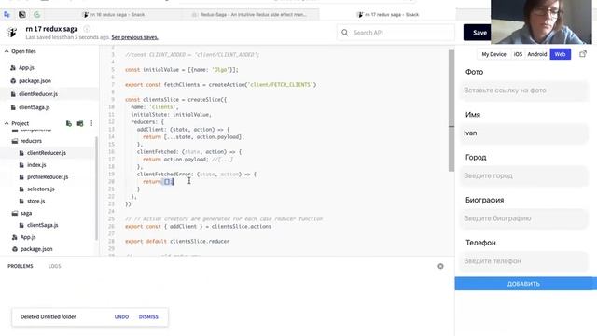Switch to the PROBLEMS tab
Image resolution: width=597 pixels, height=336 pixels.
pyautogui.click(x=21, y=266)
